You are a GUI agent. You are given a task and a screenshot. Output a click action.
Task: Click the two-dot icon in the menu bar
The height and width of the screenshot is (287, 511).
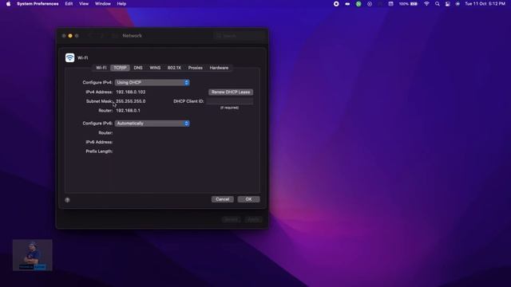(x=347, y=4)
